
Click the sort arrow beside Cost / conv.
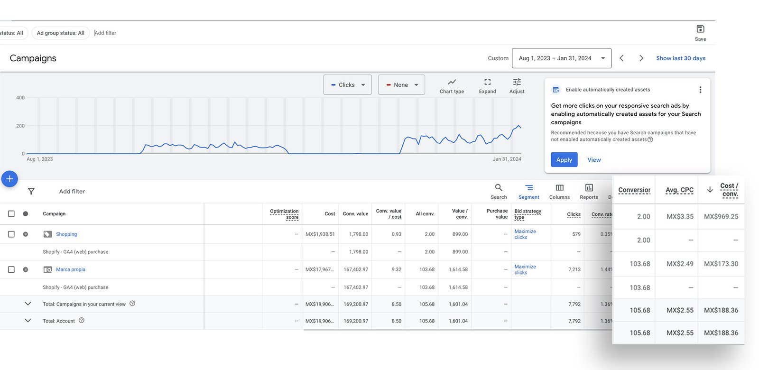(710, 189)
